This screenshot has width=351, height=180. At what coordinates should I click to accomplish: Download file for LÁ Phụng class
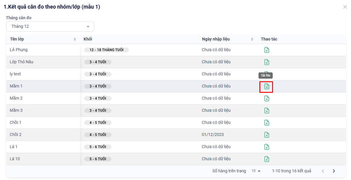tap(266, 50)
